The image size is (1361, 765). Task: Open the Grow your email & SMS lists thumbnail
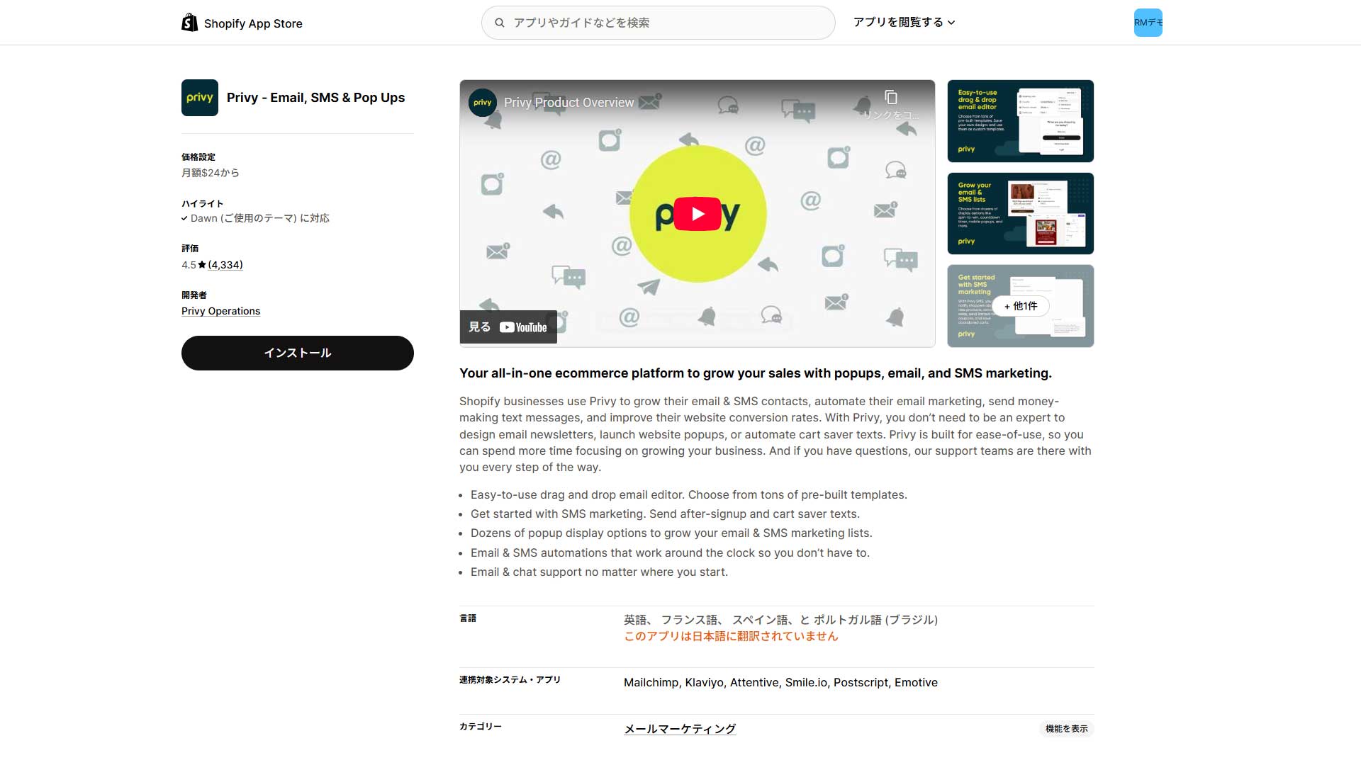click(x=1021, y=213)
